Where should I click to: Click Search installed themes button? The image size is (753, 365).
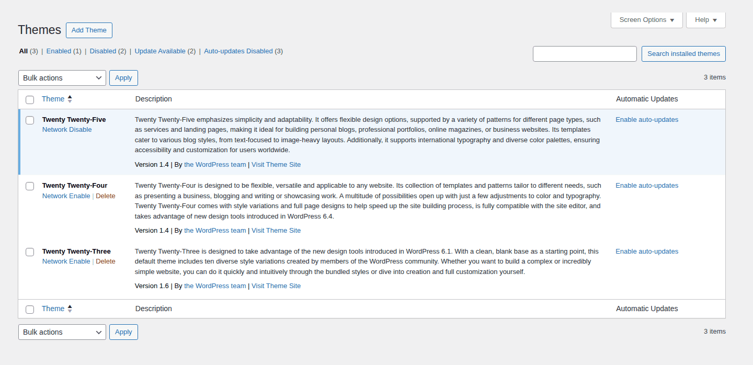[683, 54]
